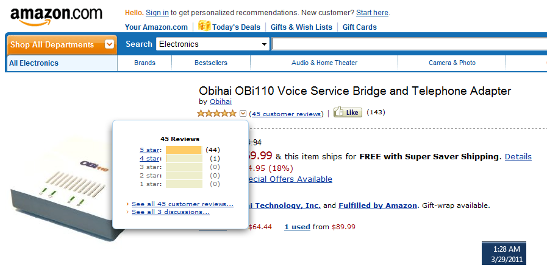Click the system clock showing 1:28 AM
This screenshot has width=547, height=273.
click(x=504, y=254)
